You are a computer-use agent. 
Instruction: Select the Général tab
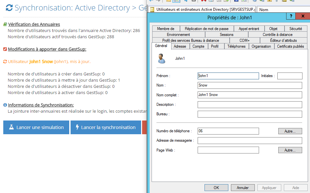tap(161, 46)
